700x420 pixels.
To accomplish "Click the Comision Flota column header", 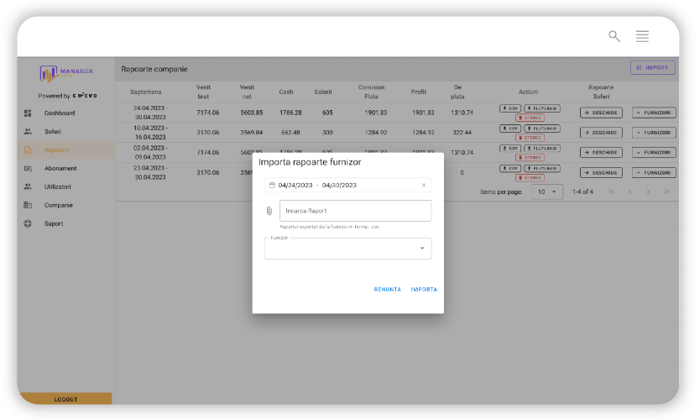I will (372, 92).
